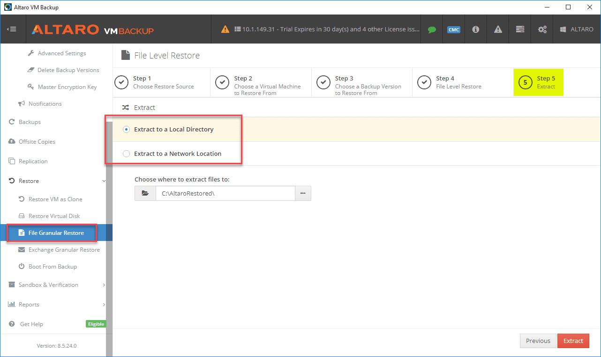Open Delete Backup Versions in the sidebar
This screenshot has width=601, height=357.
tap(63, 70)
